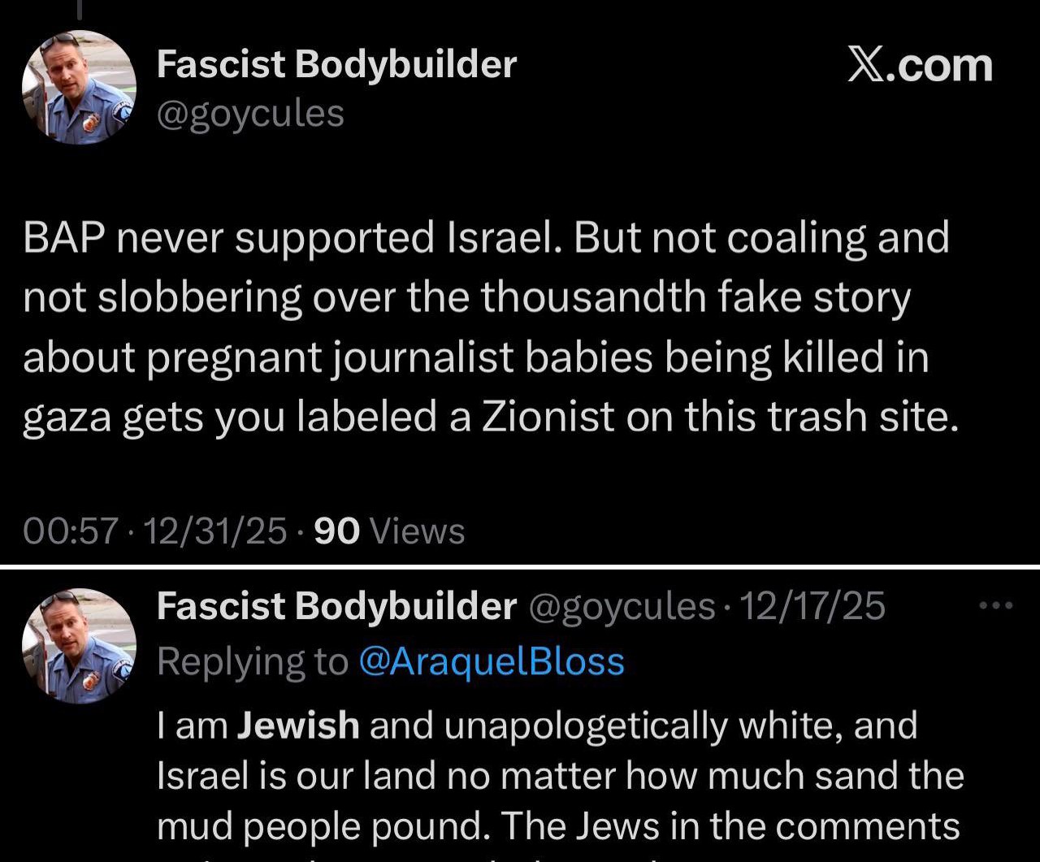Click the Replying to label

click(252, 662)
